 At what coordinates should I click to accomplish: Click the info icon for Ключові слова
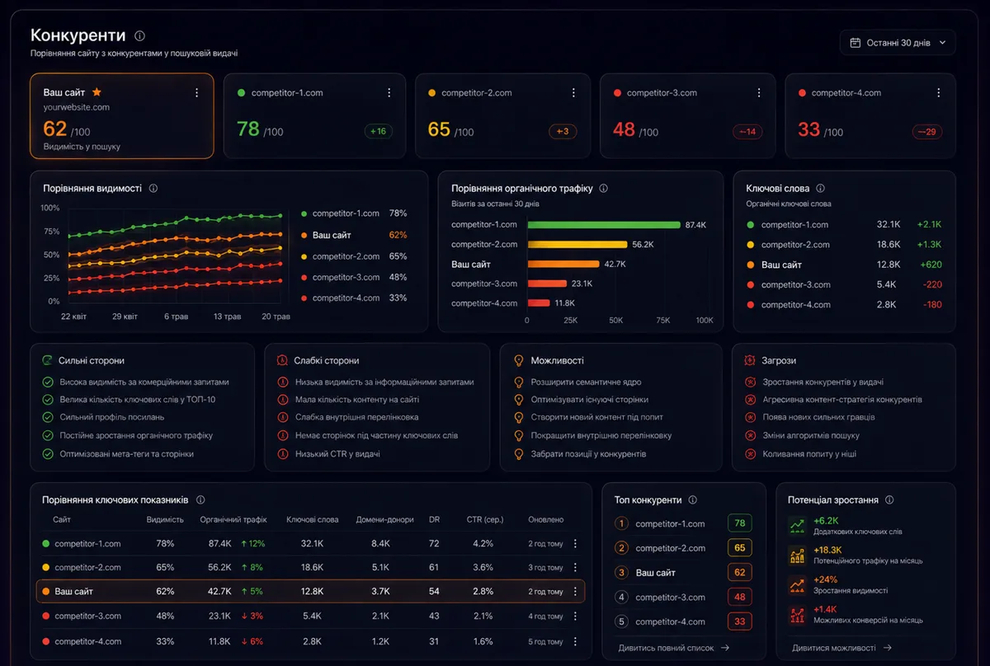coord(820,189)
